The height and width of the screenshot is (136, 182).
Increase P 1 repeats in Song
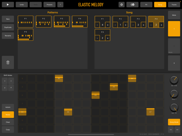(108, 25)
